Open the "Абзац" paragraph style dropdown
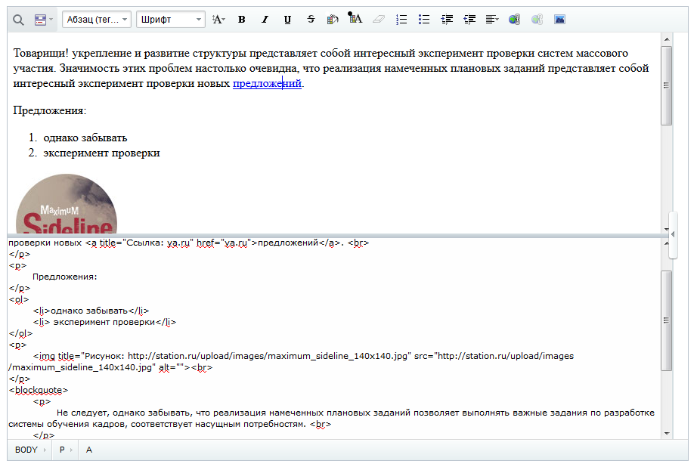The image size is (697, 467). click(x=97, y=19)
